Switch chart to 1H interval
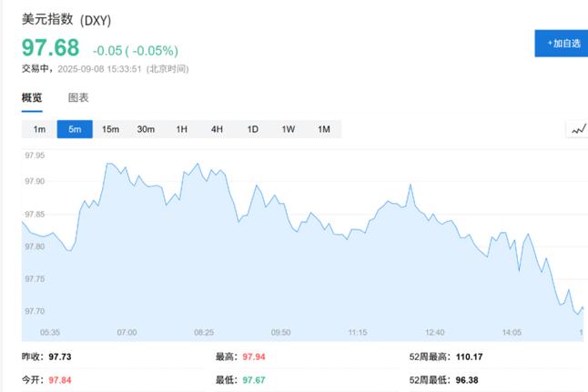 coord(181,129)
